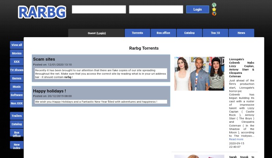Click the Firefox browser icon
Viewport: 272px width, 158px height.
pyautogui.click(x=214, y=14)
